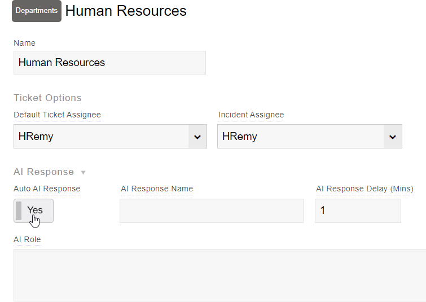The height and width of the screenshot is (302, 426).
Task: Collapse the AI Response section triangle
Action: tap(84, 172)
